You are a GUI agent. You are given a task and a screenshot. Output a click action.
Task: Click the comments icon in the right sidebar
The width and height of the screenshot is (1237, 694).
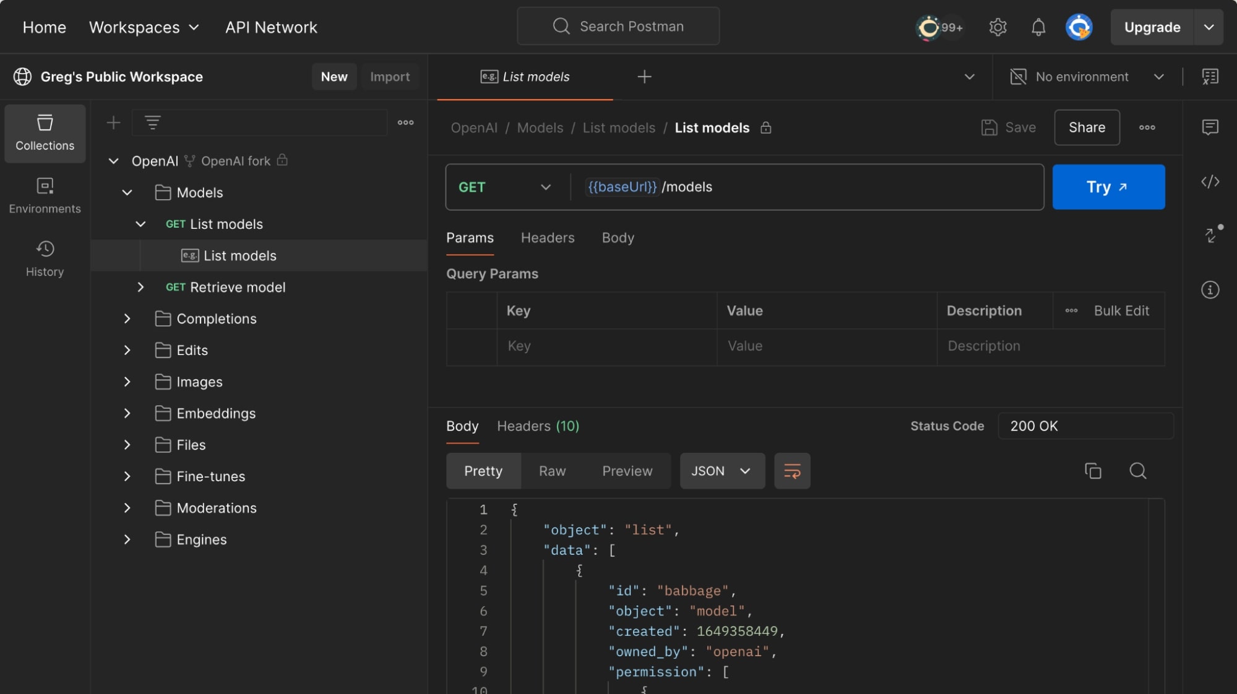(x=1210, y=127)
